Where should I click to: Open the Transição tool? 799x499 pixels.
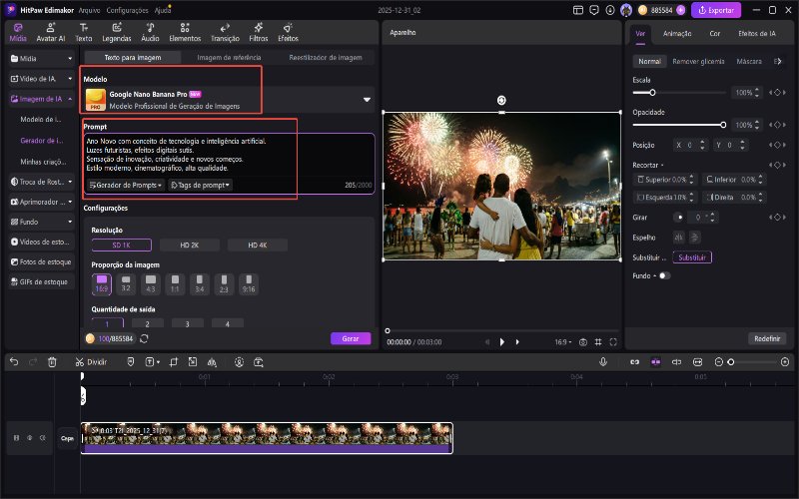[x=225, y=32]
